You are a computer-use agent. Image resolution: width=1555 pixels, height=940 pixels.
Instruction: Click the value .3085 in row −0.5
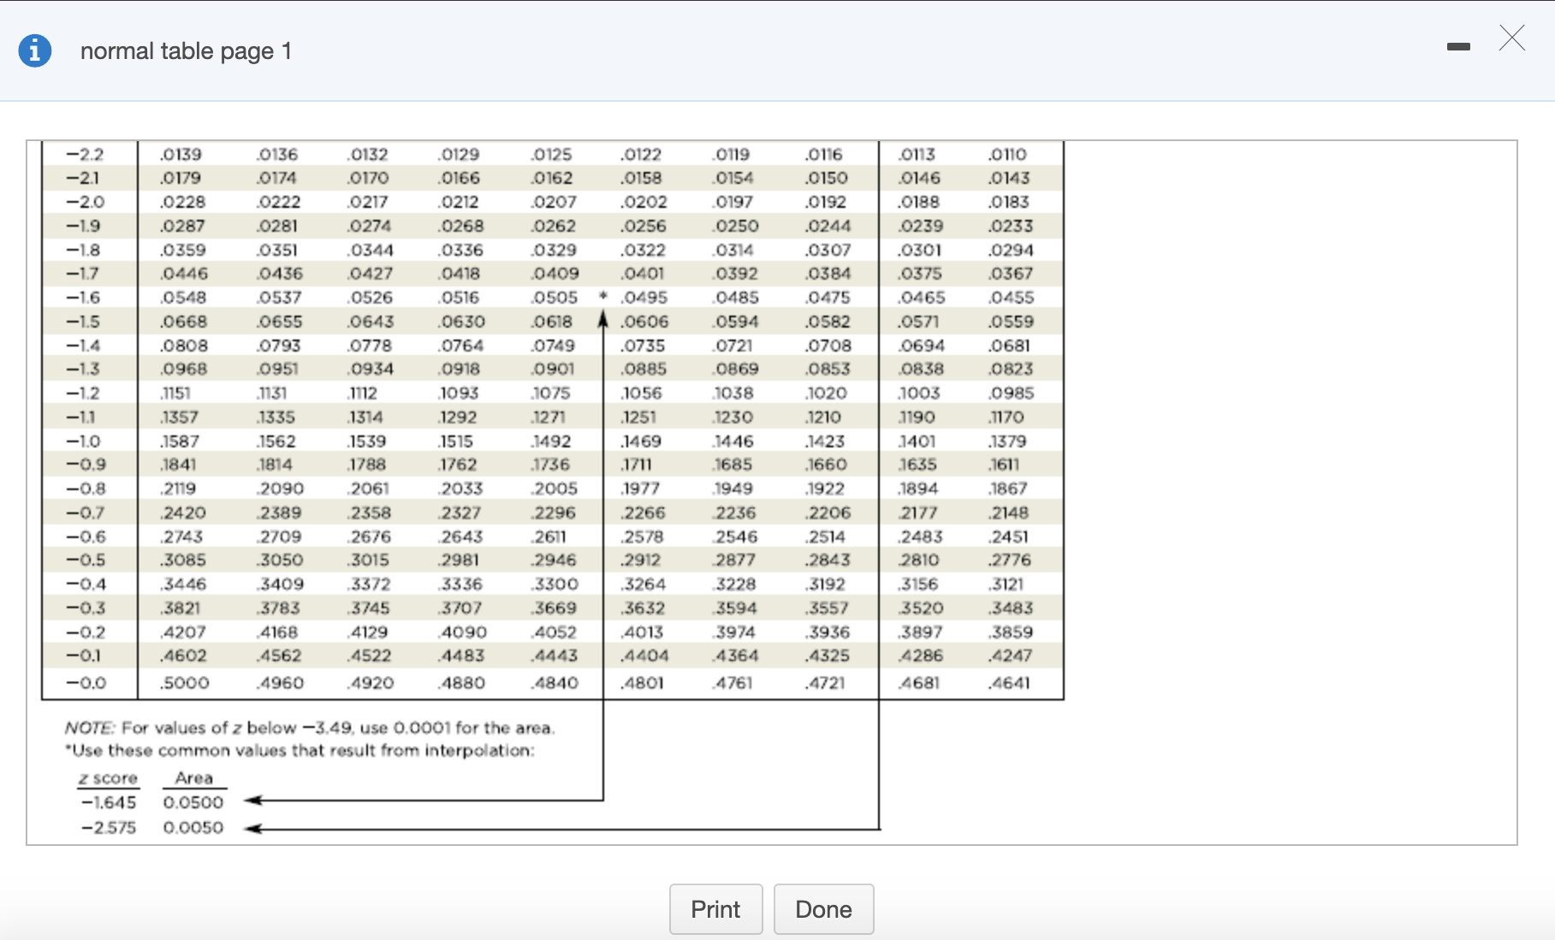(x=184, y=560)
